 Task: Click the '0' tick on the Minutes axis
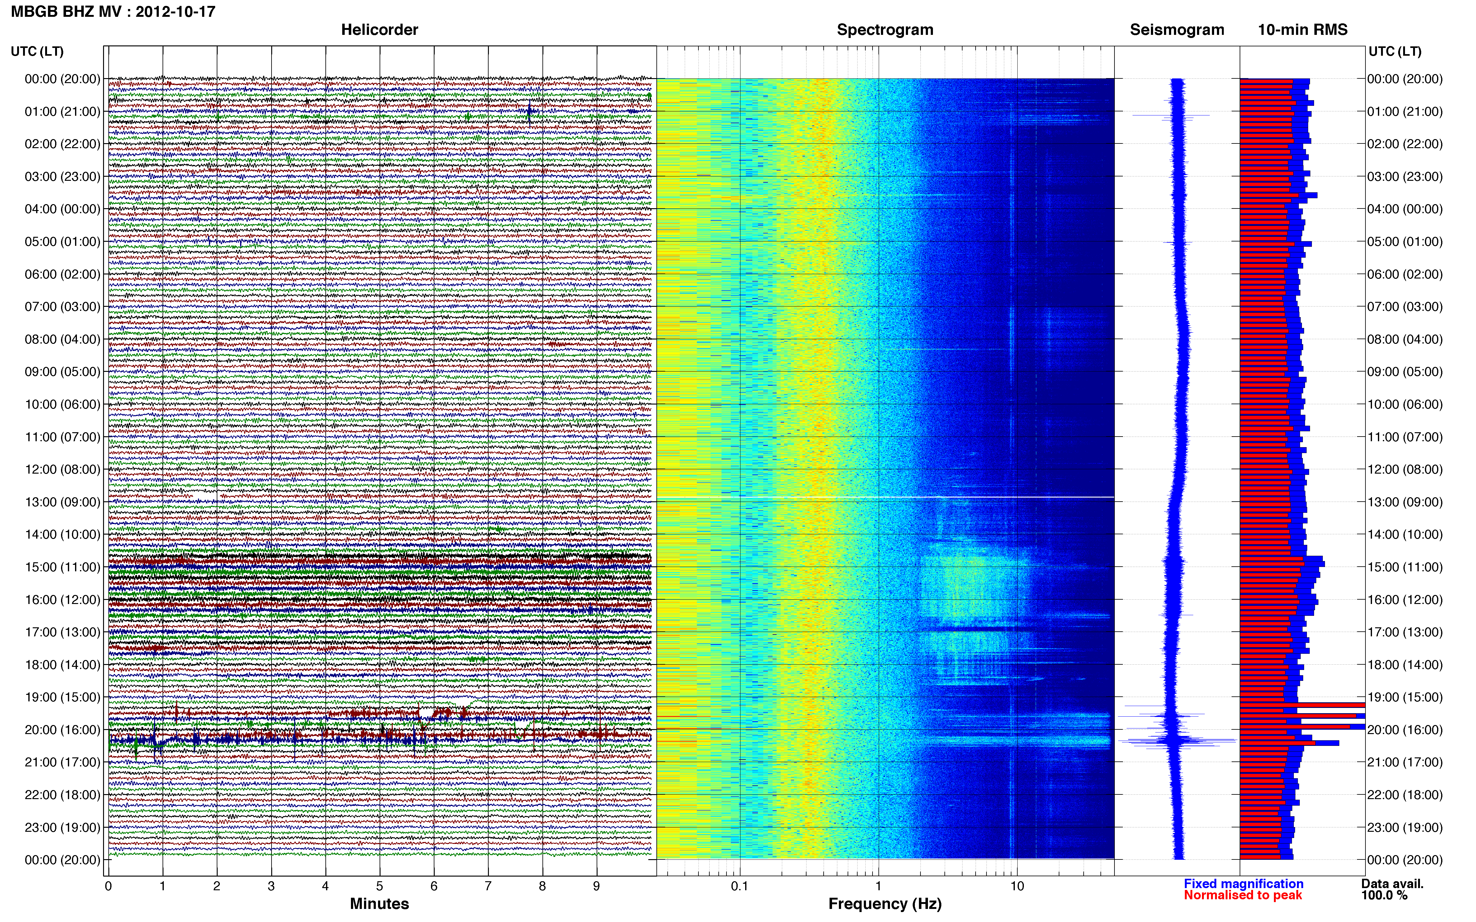click(x=109, y=887)
